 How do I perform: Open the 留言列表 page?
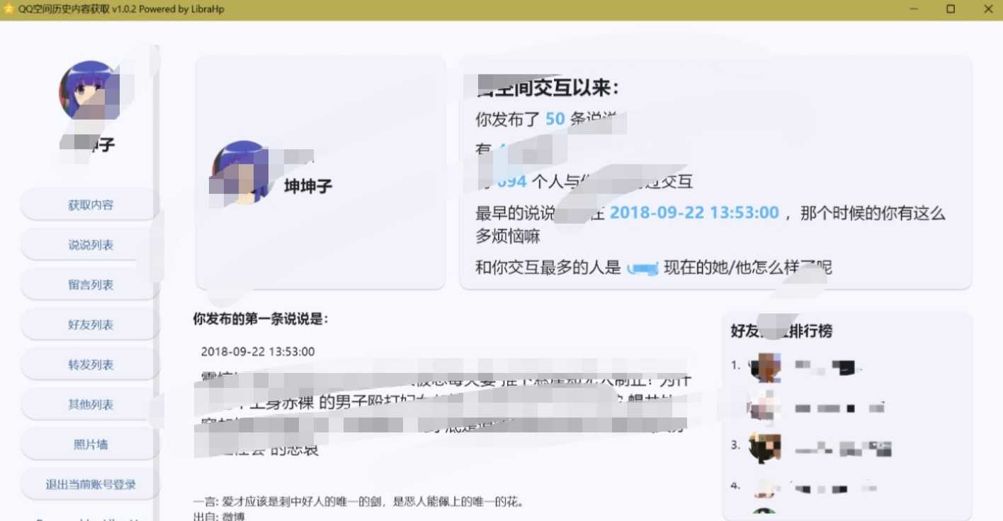click(x=90, y=285)
